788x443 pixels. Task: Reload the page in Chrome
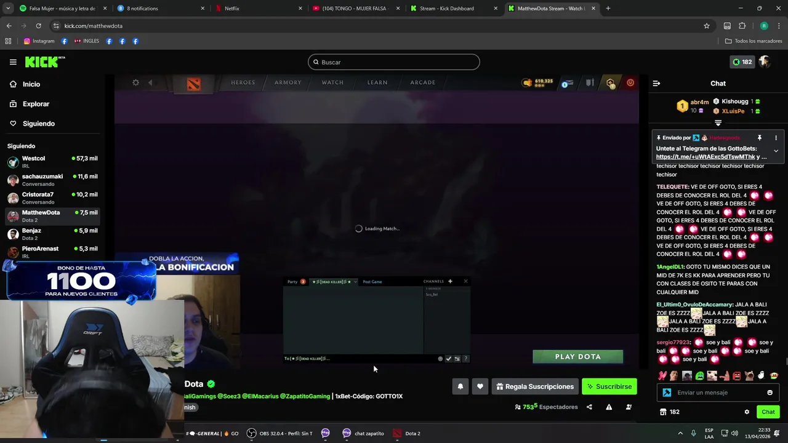click(x=38, y=26)
